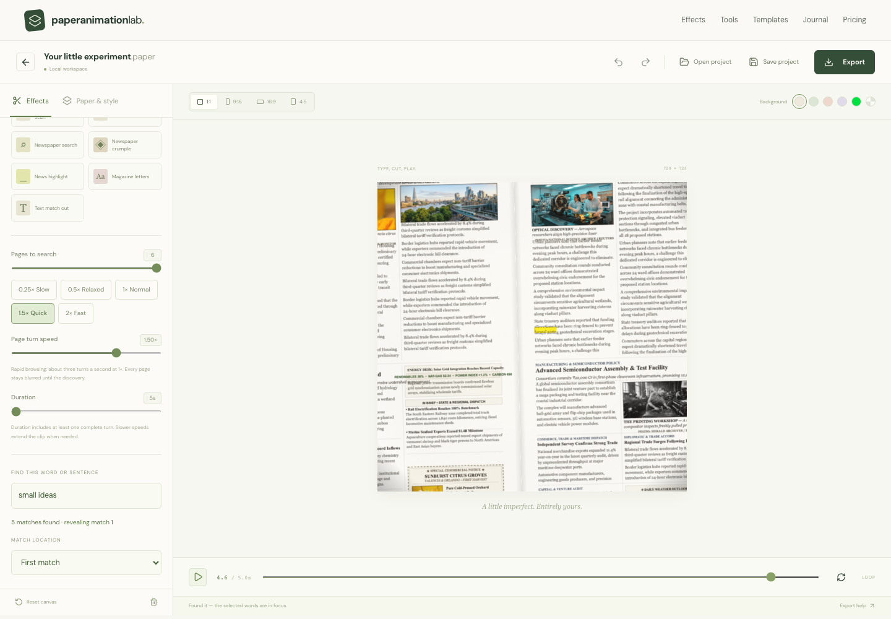The image size is (891, 619).
Task: Choose 16:9 aspect ratio
Action: click(267, 102)
